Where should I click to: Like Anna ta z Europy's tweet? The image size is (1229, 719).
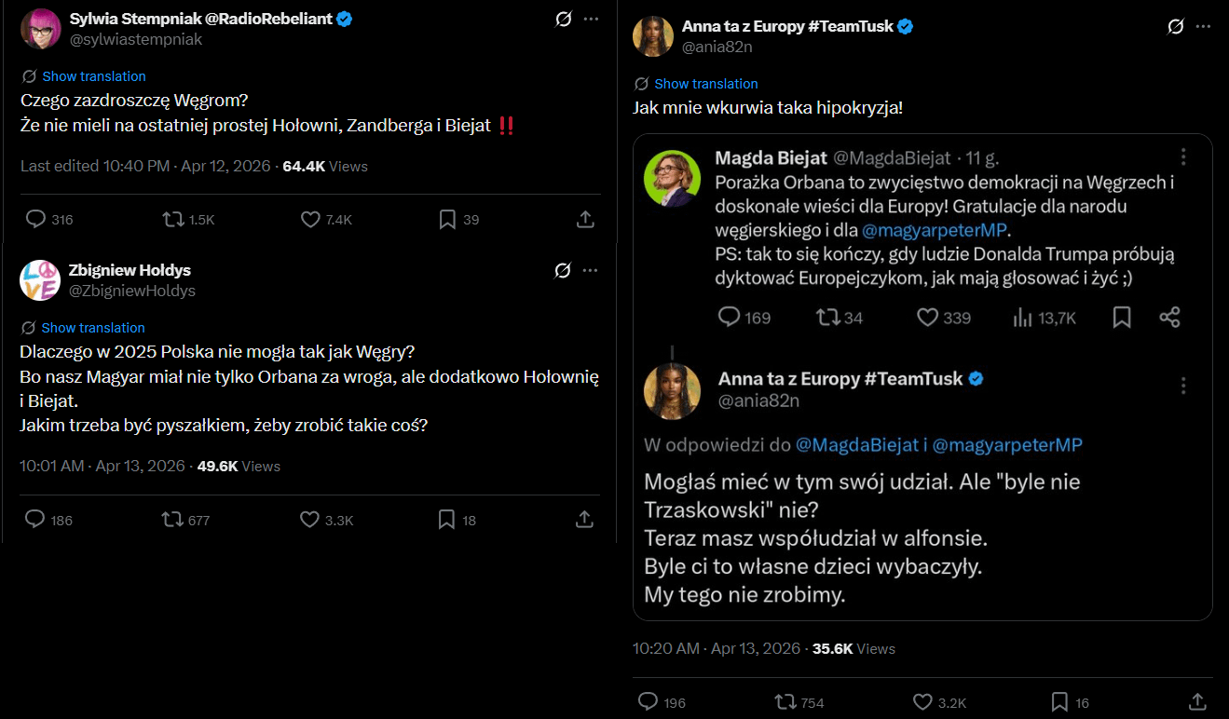922,702
